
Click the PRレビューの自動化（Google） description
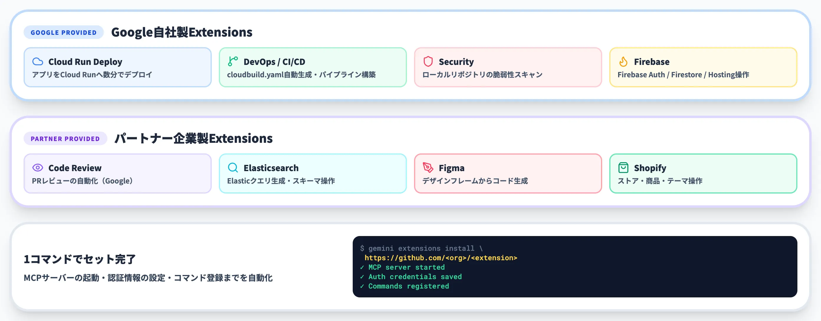point(82,181)
